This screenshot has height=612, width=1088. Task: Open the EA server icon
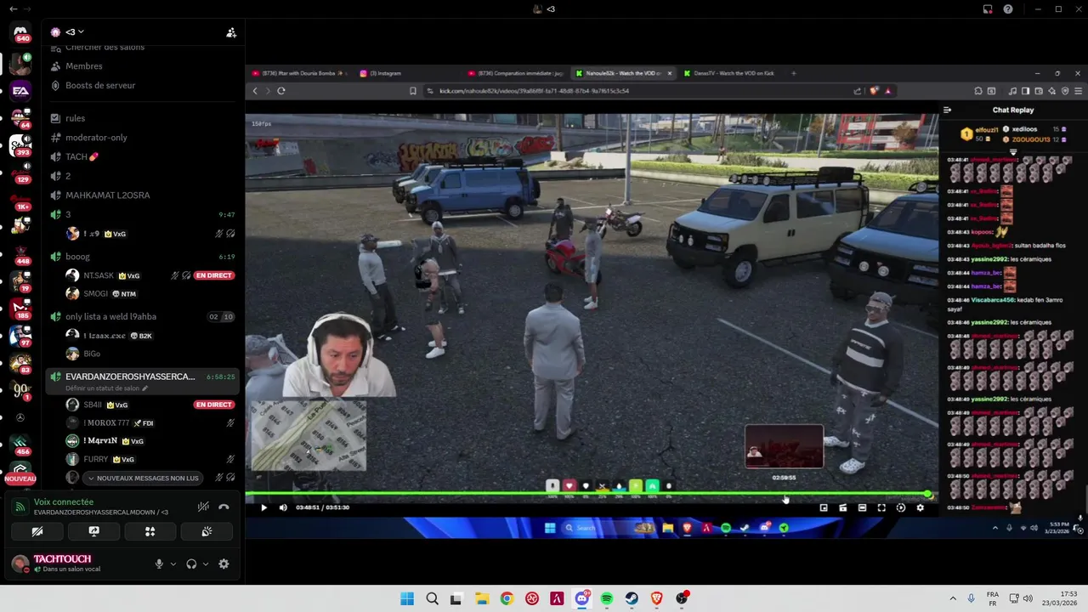(x=20, y=90)
